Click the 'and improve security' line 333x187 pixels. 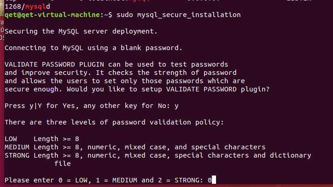(120, 73)
